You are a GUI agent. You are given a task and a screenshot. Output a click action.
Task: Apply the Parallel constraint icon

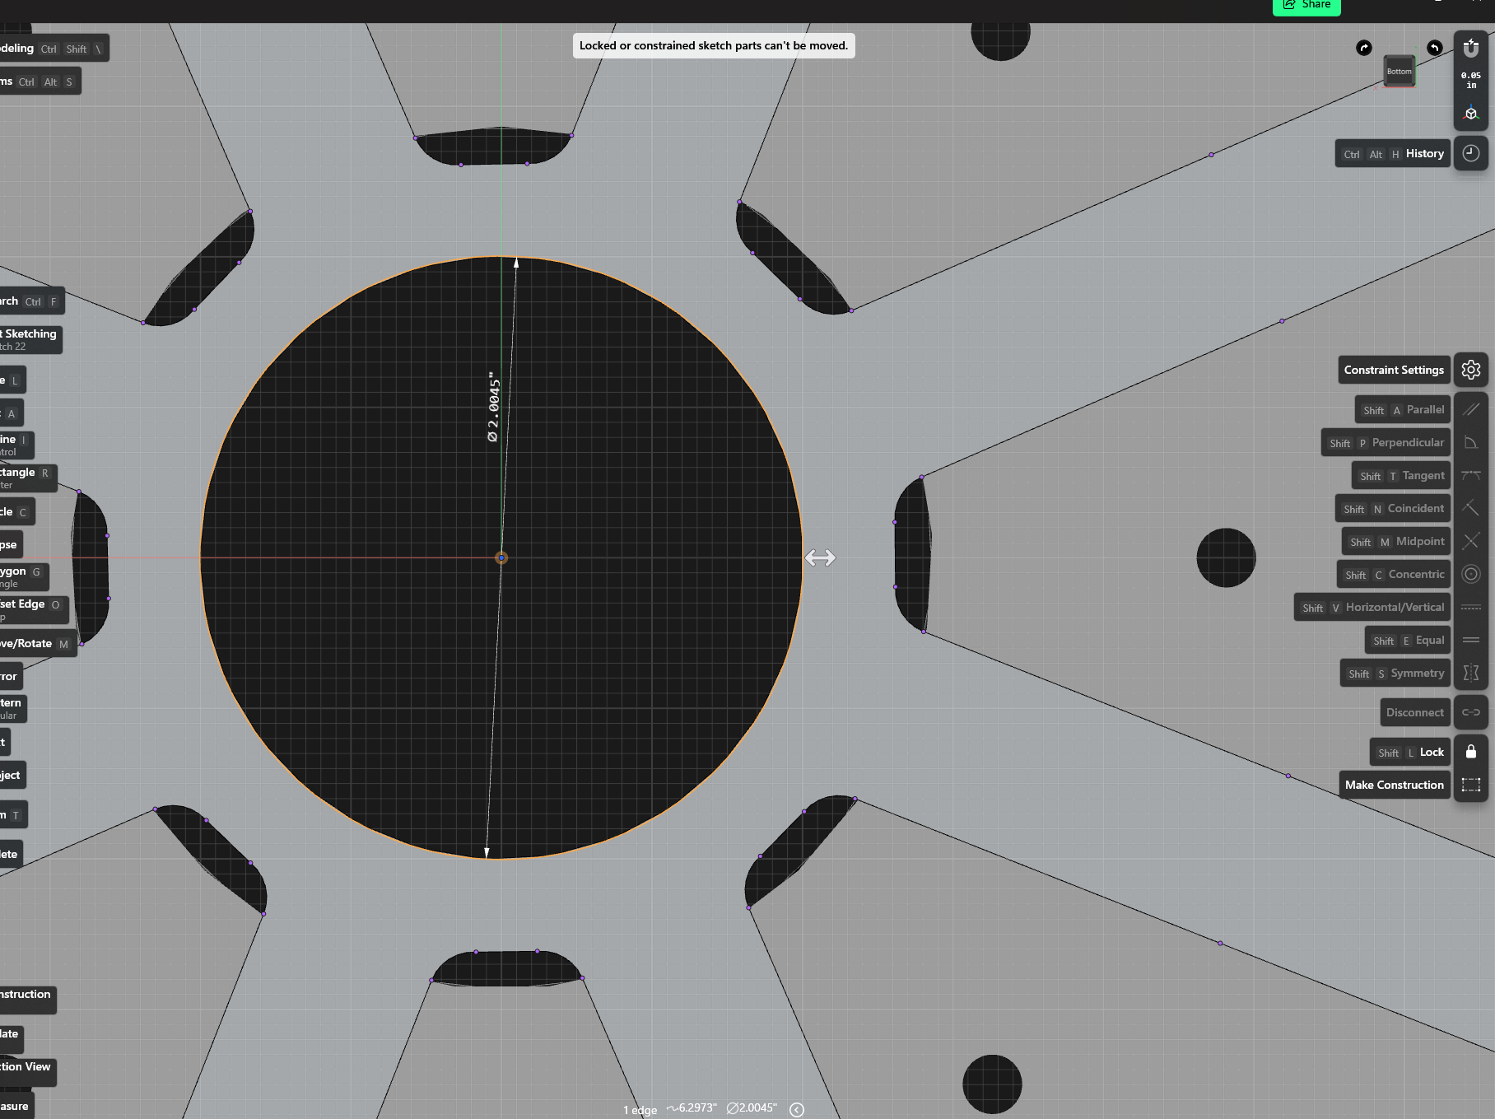click(1470, 409)
